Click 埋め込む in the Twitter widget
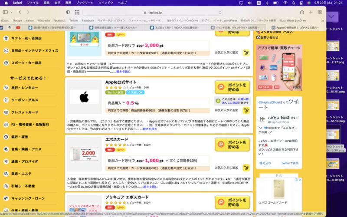 click(265, 163)
